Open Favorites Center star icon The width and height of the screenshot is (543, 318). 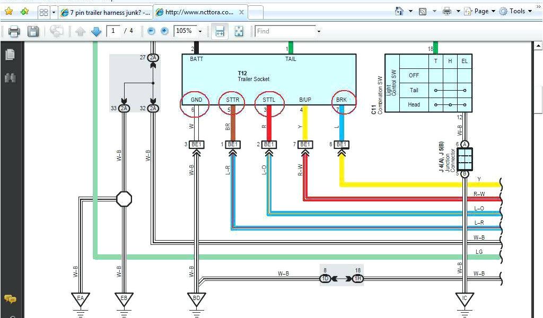(8, 11)
